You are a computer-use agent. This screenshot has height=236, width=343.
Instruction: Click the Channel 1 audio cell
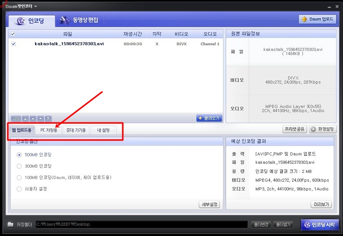210,44
